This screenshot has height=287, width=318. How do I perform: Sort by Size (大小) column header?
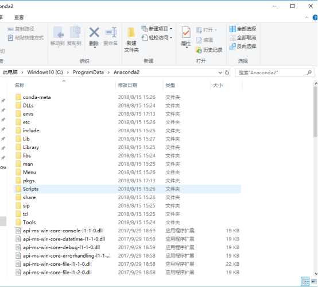[218, 85]
